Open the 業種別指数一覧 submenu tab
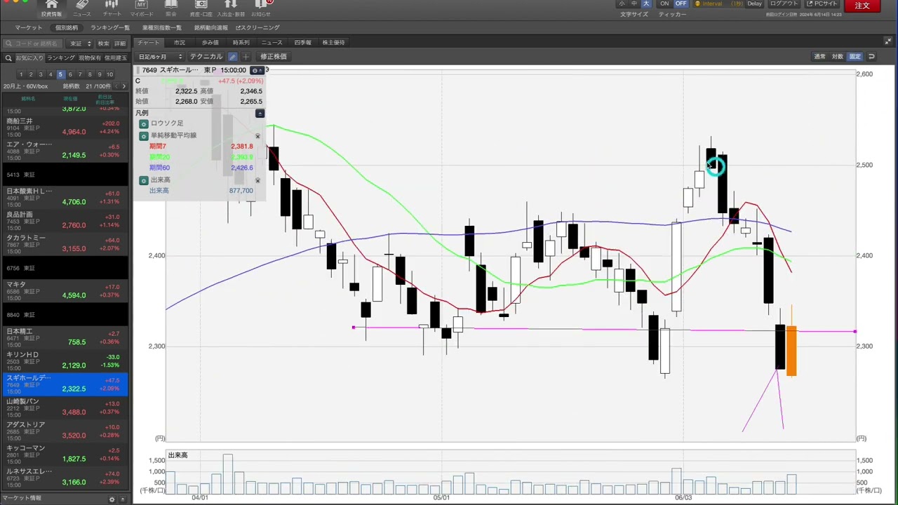 pos(162,27)
